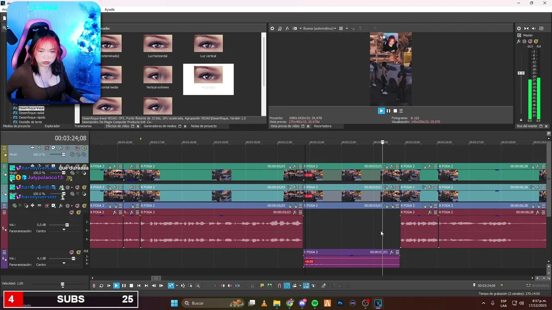Screen dimensions: 552x310
Task: Go to end of project
Action: tap(146, 285)
